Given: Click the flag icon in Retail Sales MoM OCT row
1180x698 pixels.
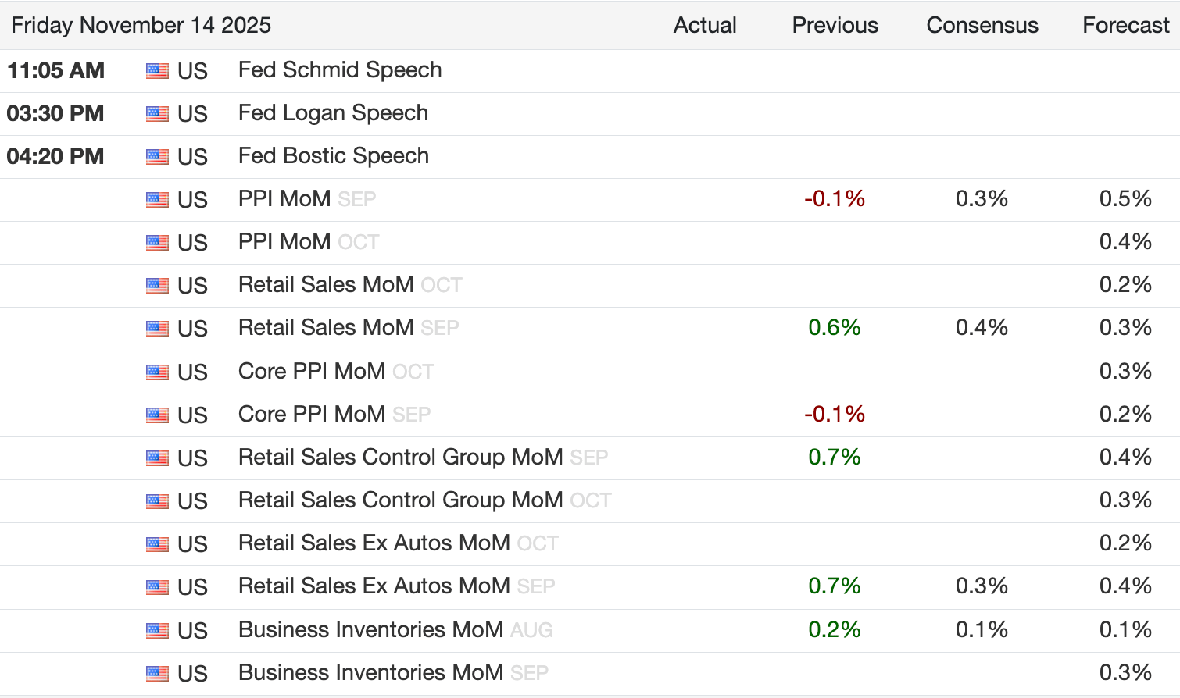Looking at the screenshot, I should tap(157, 286).
